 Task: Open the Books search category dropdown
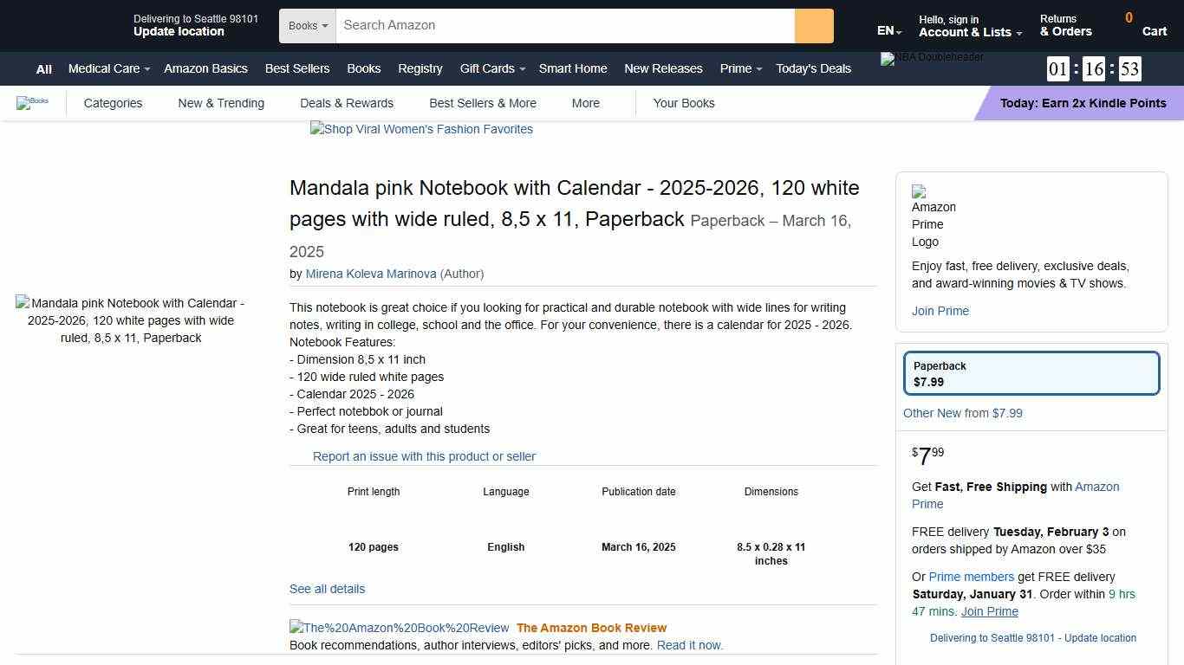(x=308, y=26)
